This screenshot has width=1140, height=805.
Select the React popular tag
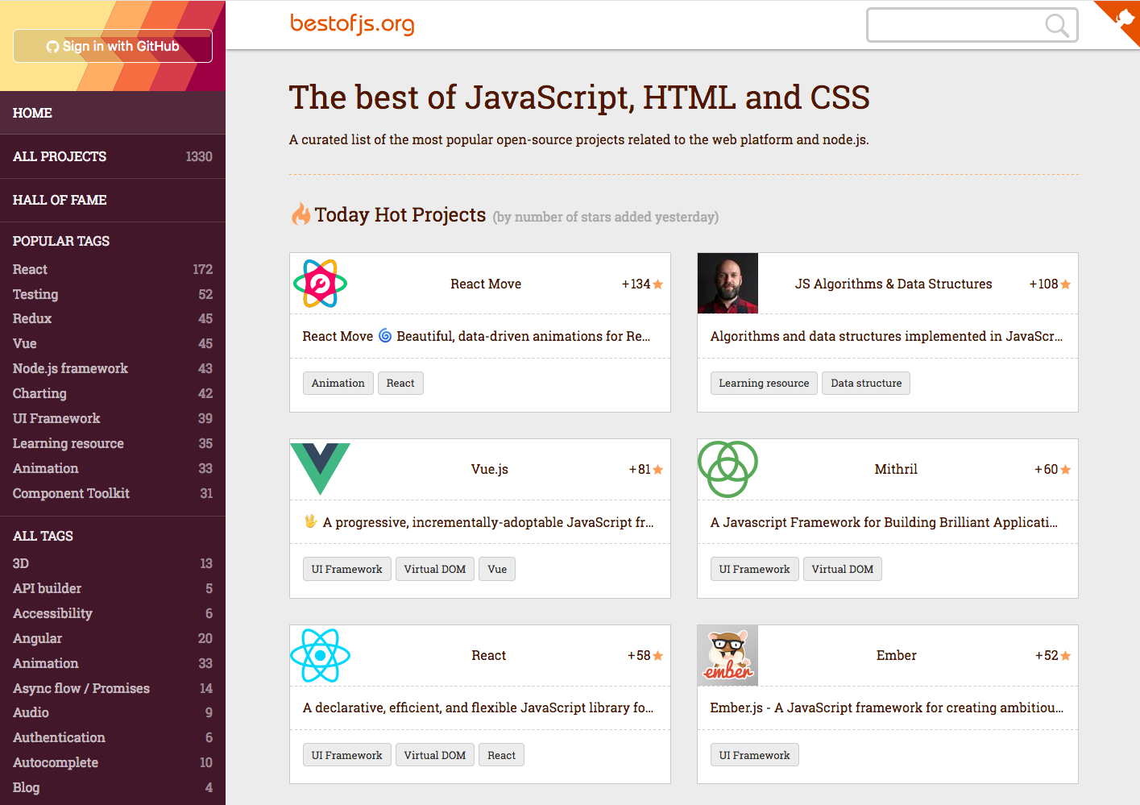(x=113, y=269)
